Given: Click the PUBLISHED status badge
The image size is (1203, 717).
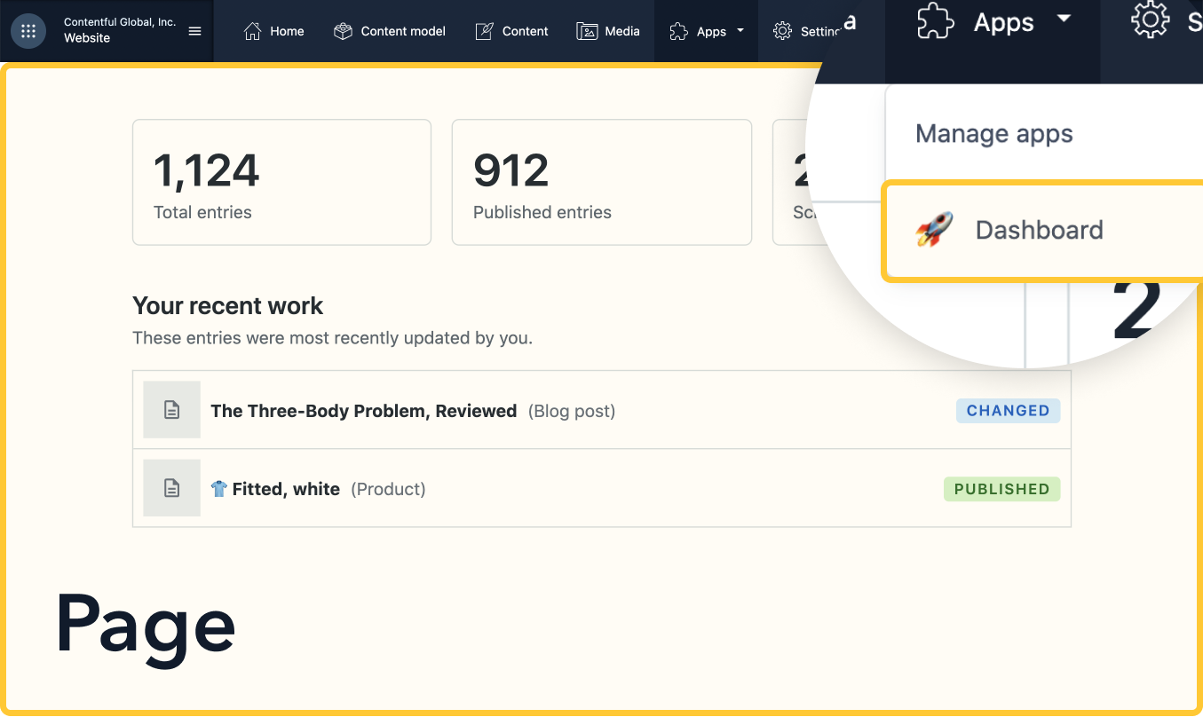Looking at the screenshot, I should coord(1001,489).
